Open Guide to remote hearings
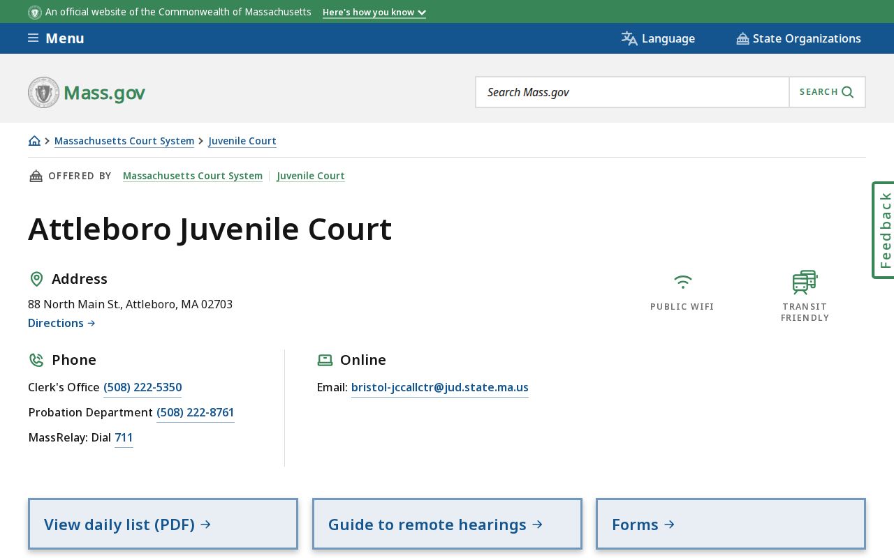Image resolution: width=894 pixels, height=558 pixels. (447, 524)
